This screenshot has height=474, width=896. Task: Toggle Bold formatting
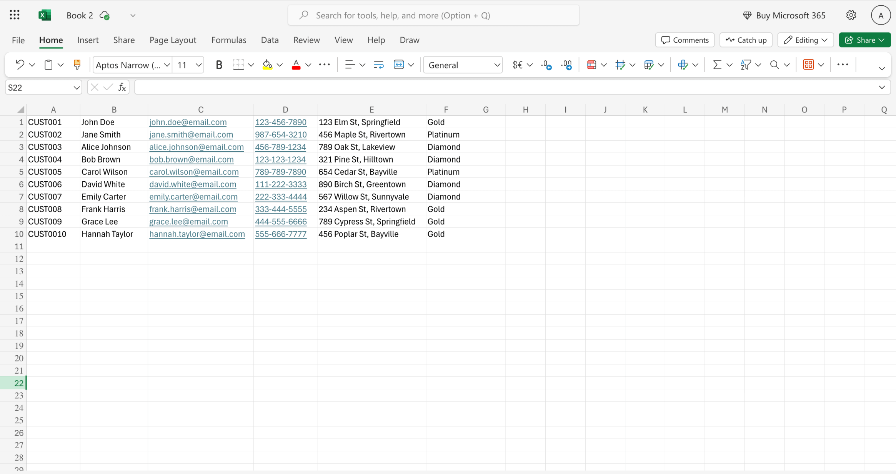(x=219, y=65)
